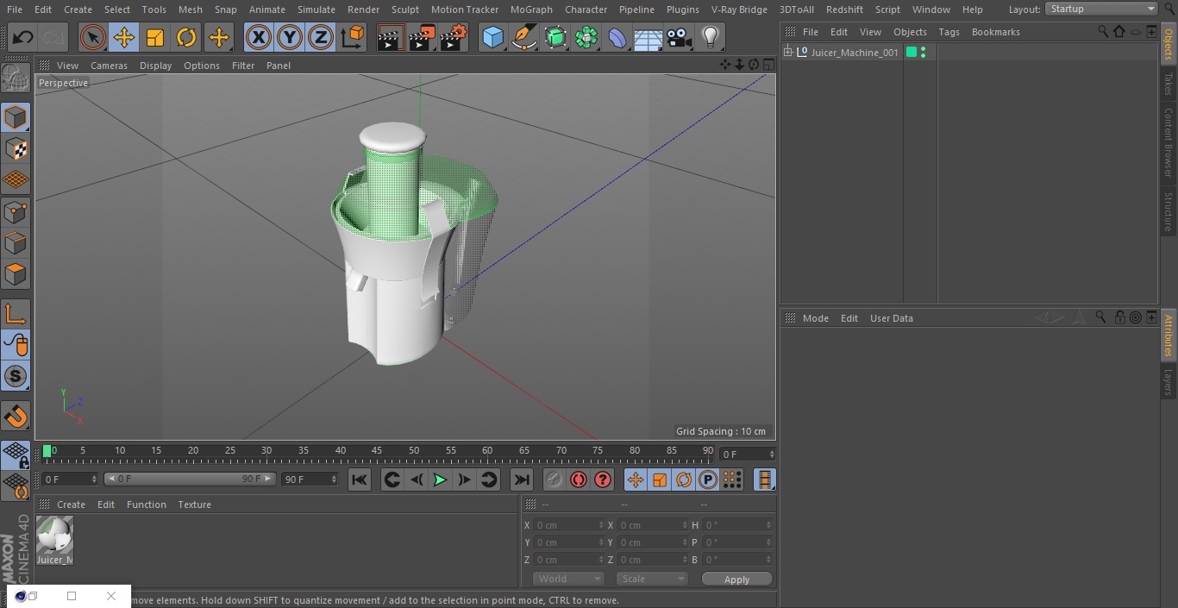Toggle Z axis lock
1178x608 pixels.
pos(321,37)
